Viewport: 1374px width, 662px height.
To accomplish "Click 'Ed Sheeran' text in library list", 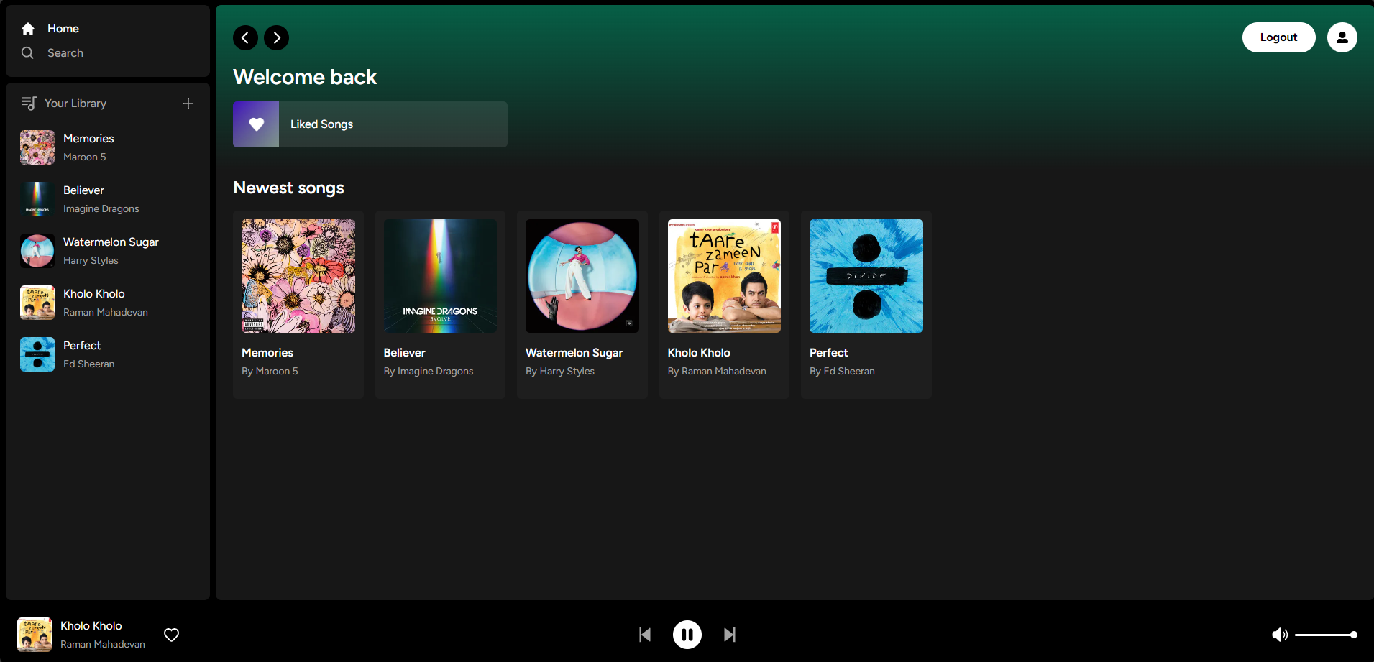I will pos(89,364).
